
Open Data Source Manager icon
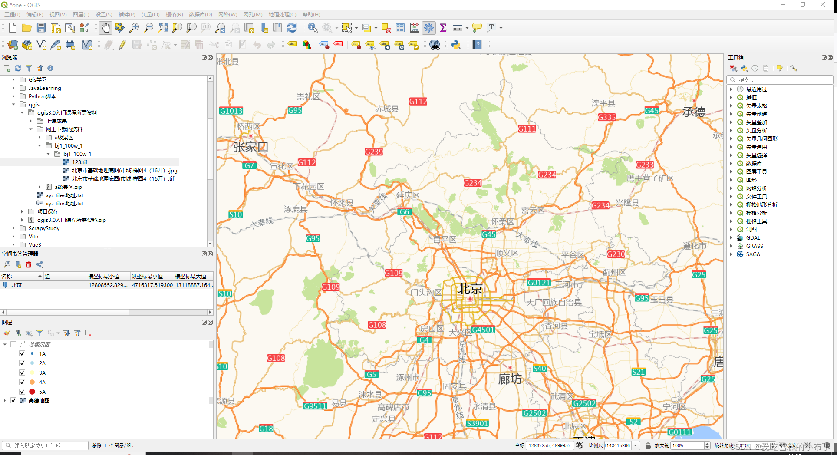13,44
